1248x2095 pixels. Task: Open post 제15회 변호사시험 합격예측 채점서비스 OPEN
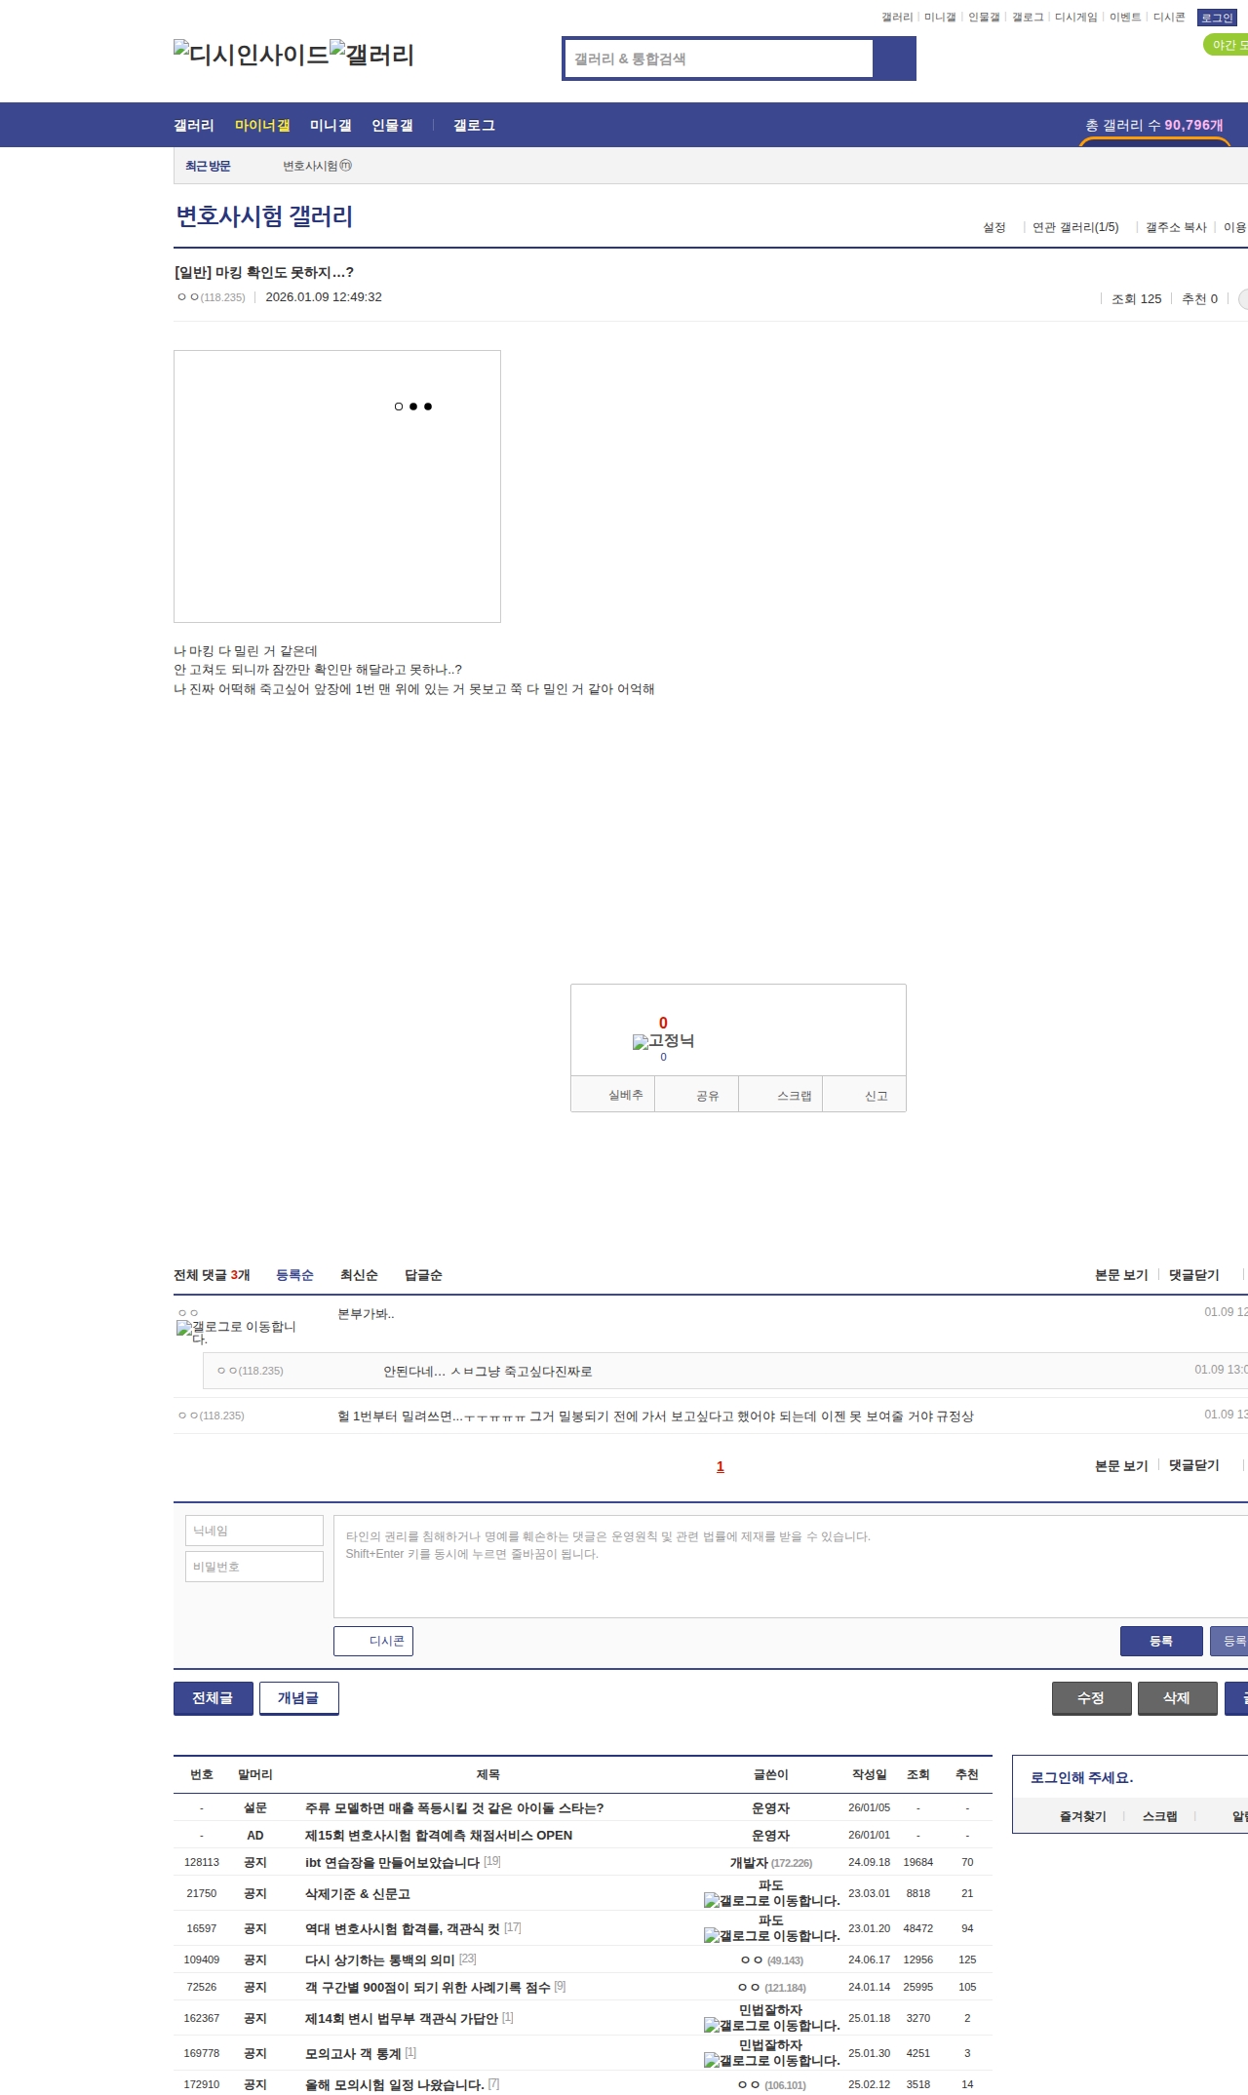click(x=439, y=1835)
